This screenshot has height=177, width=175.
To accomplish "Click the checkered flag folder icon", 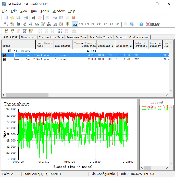I will coord(6,31).
